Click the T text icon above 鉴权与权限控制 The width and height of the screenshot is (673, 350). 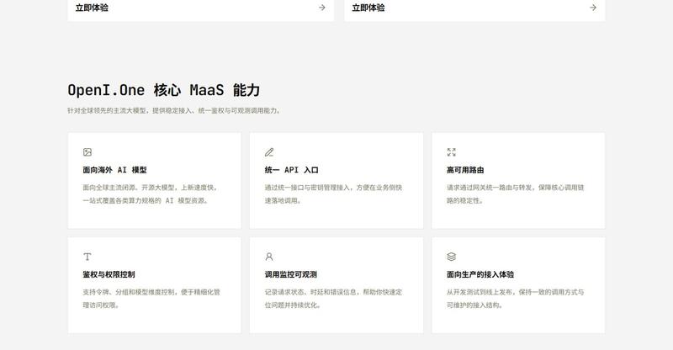click(x=87, y=257)
